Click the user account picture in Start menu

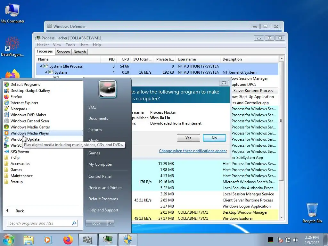tap(108, 89)
